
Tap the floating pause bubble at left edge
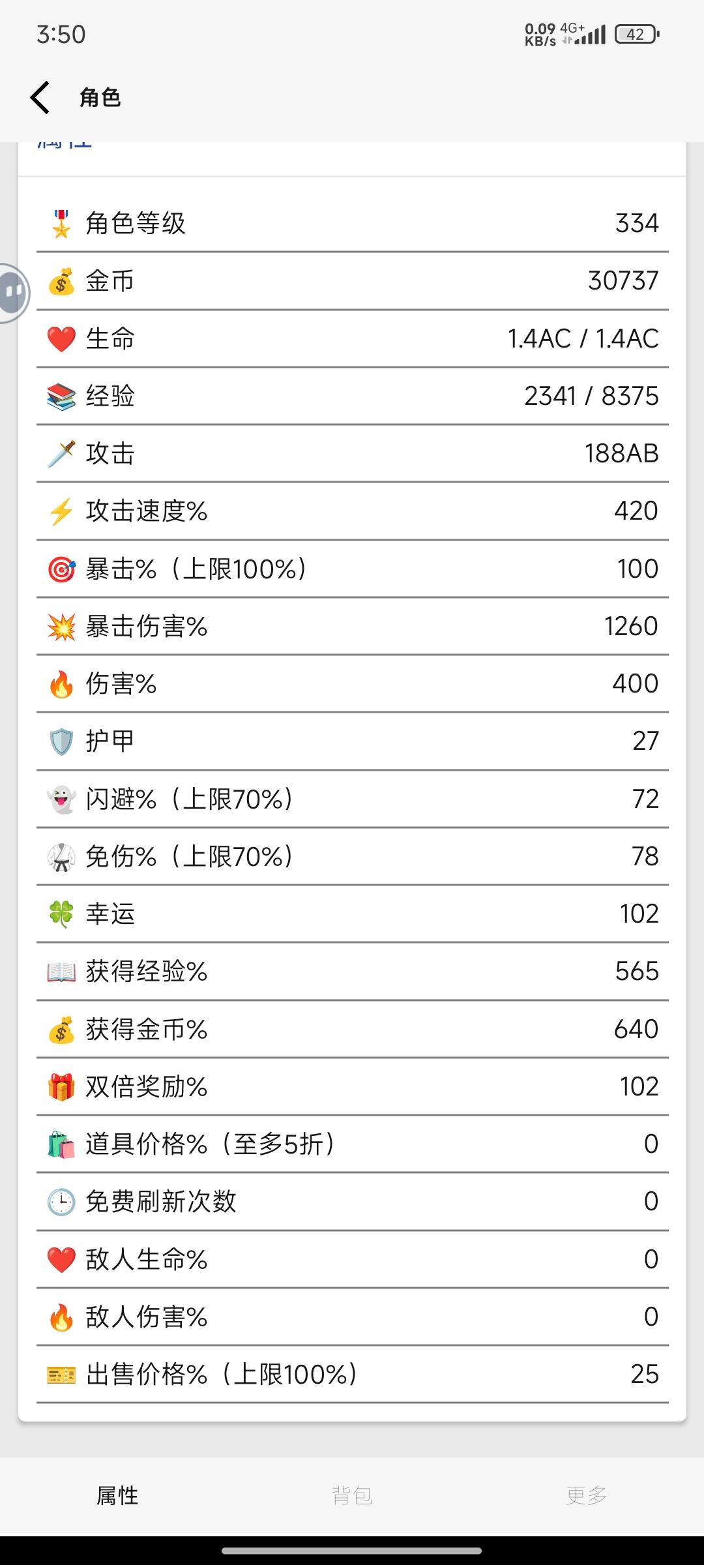(x=13, y=293)
